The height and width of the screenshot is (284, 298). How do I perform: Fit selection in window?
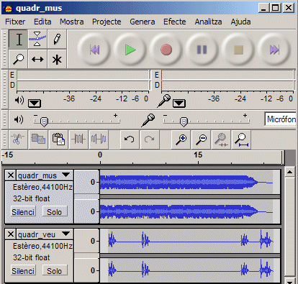pyautogui.click(x=222, y=139)
